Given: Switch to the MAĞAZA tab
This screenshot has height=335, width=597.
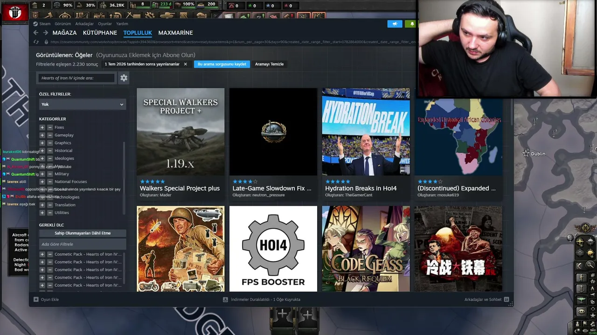Looking at the screenshot, I should click(64, 33).
